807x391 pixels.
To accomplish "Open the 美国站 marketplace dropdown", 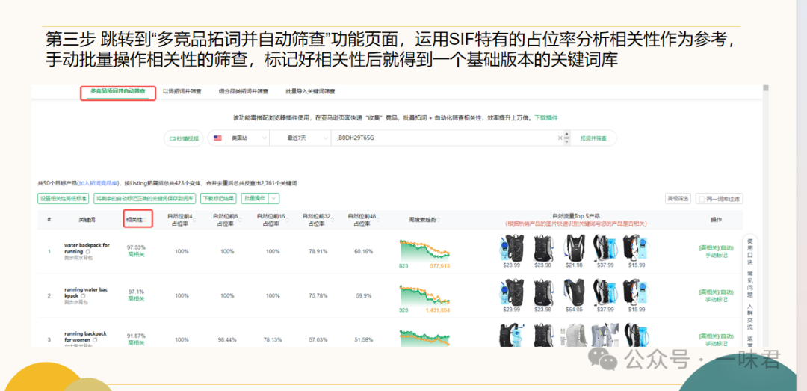I will coord(238,138).
